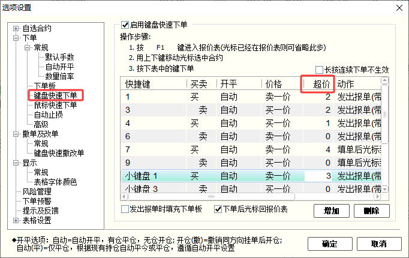Select the hotkey 6 row
The height and width of the screenshot is (258, 409).
(x=251, y=136)
